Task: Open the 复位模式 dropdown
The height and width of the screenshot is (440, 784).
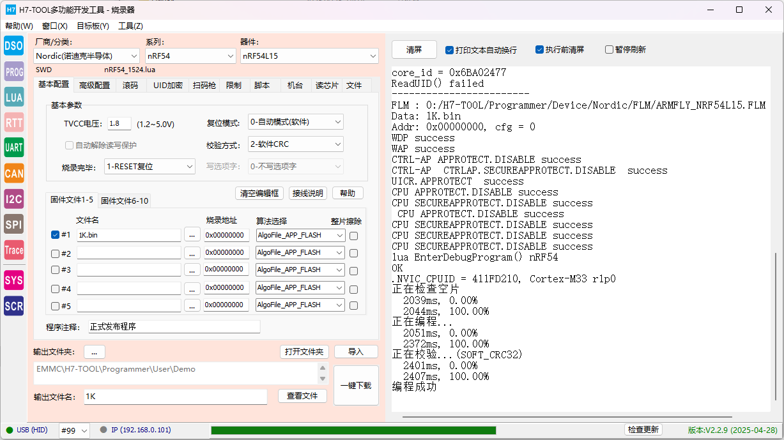Action: coord(295,122)
